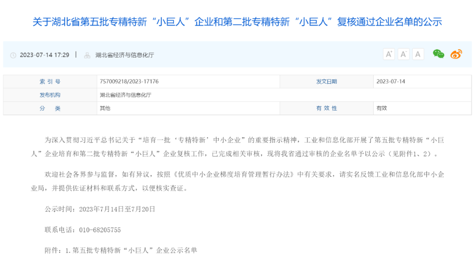This screenshot has height=257, width=475.
Task: Click the plain A default font size icon
Action: 418,54
